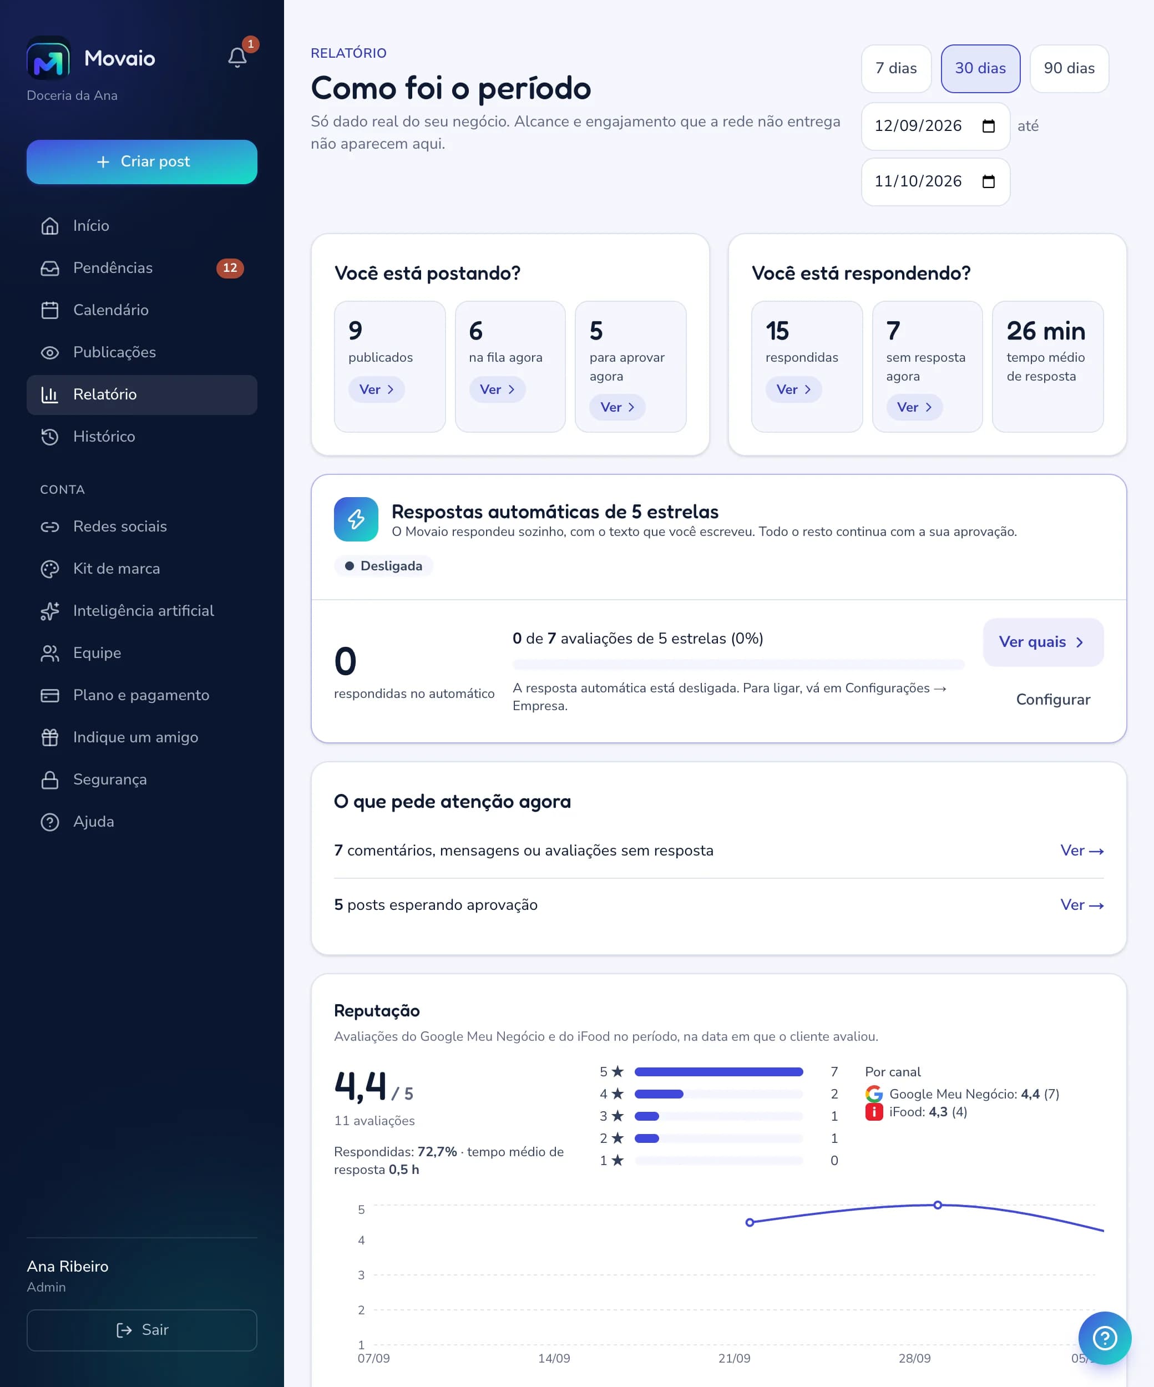This screenshot has width=1154, height=1387.
Task: Open Calendário page
Action: click(x=142, y=311)
